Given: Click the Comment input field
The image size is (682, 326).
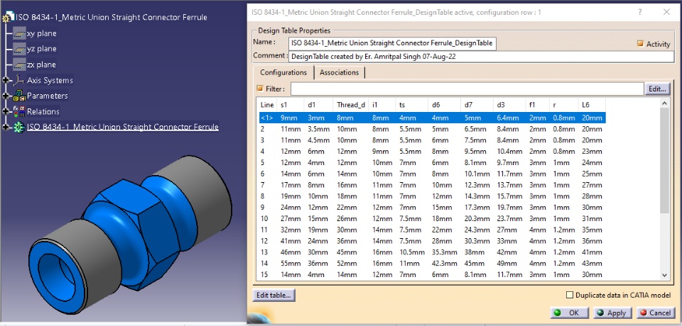Looking at the screenshot, I should 481,56.
